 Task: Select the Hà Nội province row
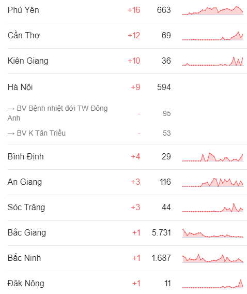point(127,87)
